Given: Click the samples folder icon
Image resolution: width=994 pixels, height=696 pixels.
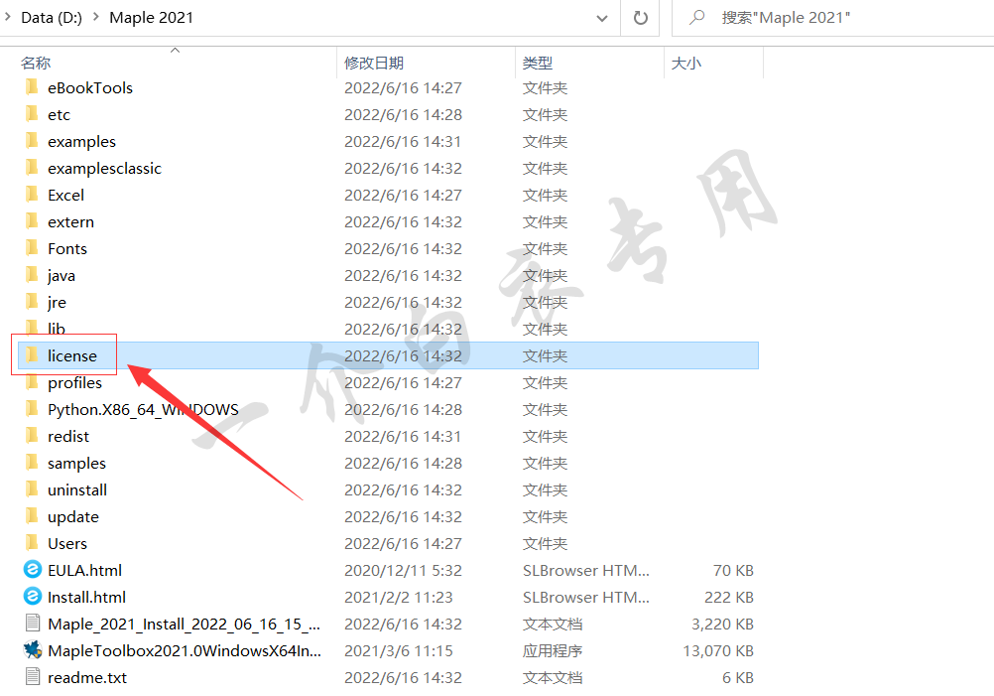Looking at the screenshot, I should pyautogui.click(x=33, y=463).
